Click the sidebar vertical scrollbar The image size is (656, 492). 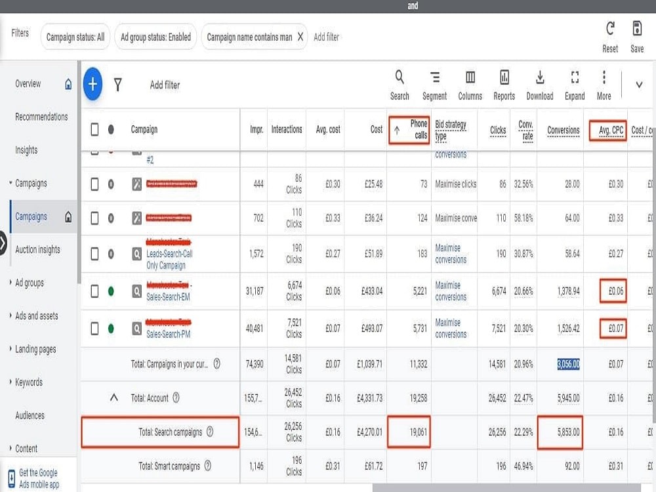pos(79,172)
